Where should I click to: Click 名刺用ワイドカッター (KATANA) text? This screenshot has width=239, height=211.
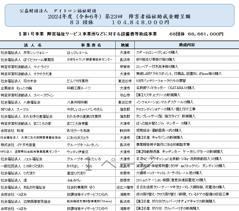(165, 88)
